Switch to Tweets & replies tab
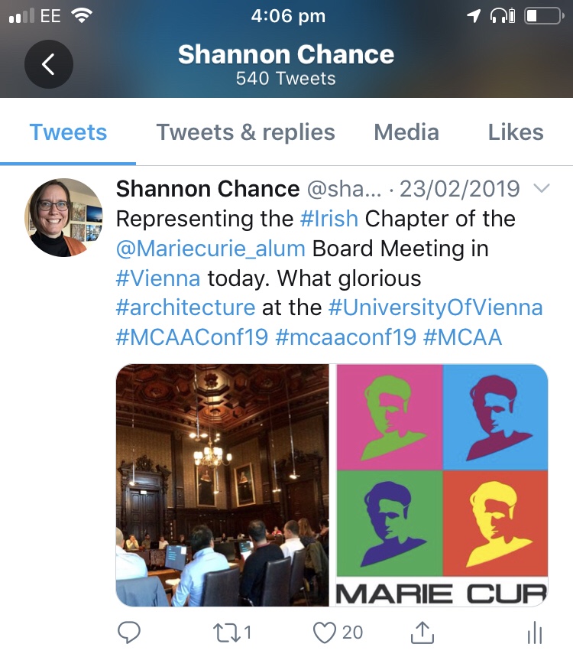Image resolution: width=573 pixels, height=657 pixels. point(245,132)
